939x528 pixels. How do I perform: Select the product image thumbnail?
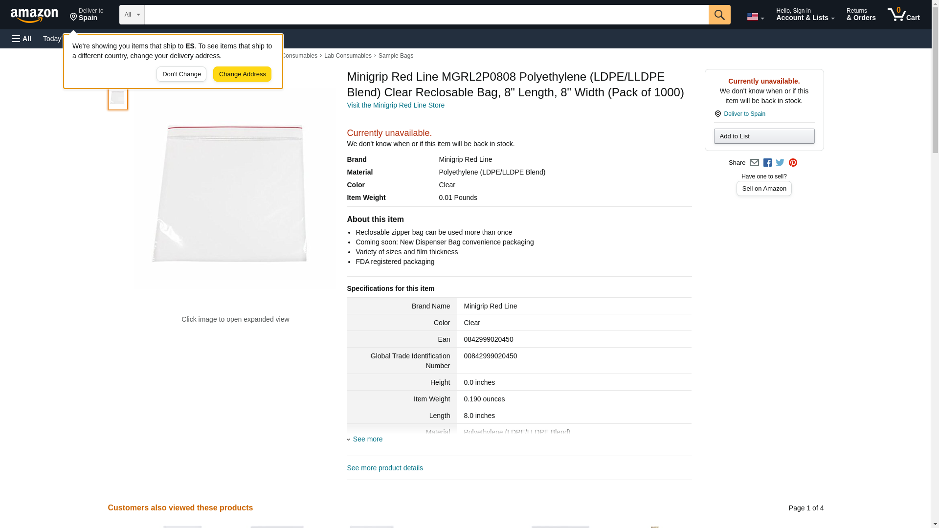[x=118, y=98]
